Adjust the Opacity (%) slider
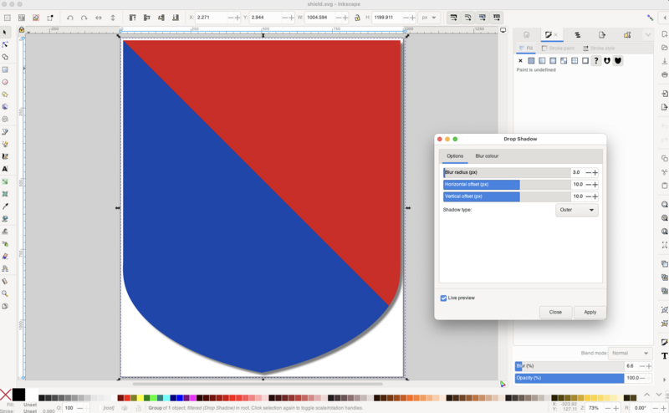Screen dimensions: 669x413 (x=569, y=378)
